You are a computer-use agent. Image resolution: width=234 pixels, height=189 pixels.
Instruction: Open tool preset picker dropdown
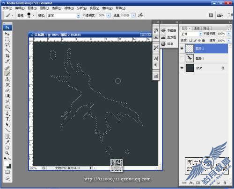click(13, 15)
